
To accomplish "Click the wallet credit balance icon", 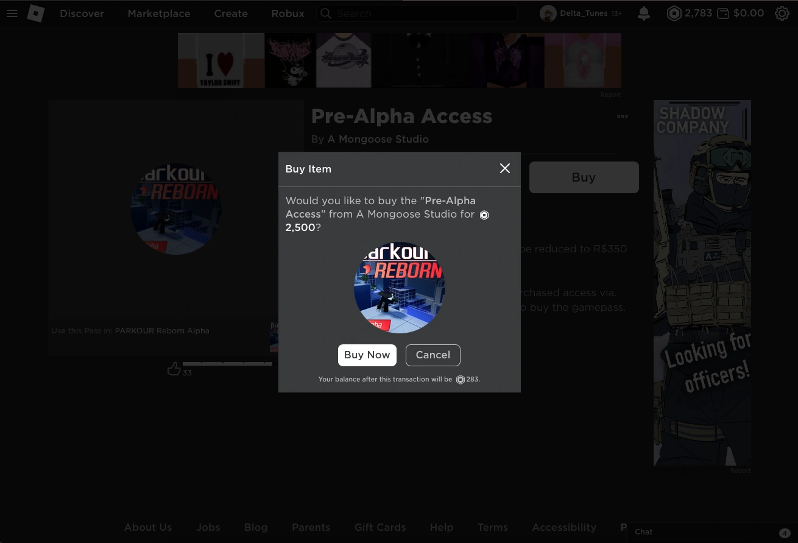I will 723,13.
